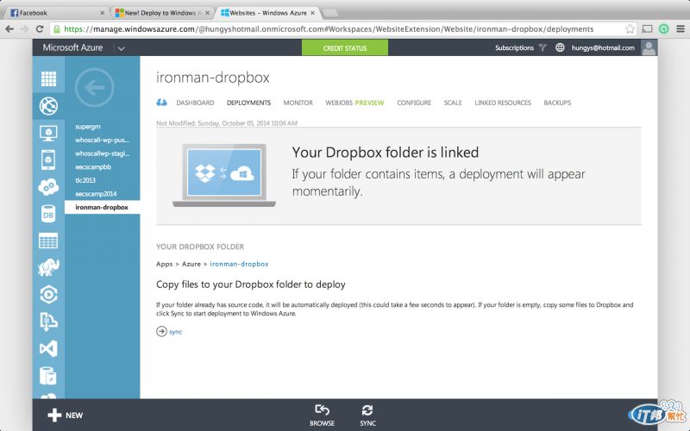Go to the Configure tab
Screen dimensions: 690x431
pos(414,103)
